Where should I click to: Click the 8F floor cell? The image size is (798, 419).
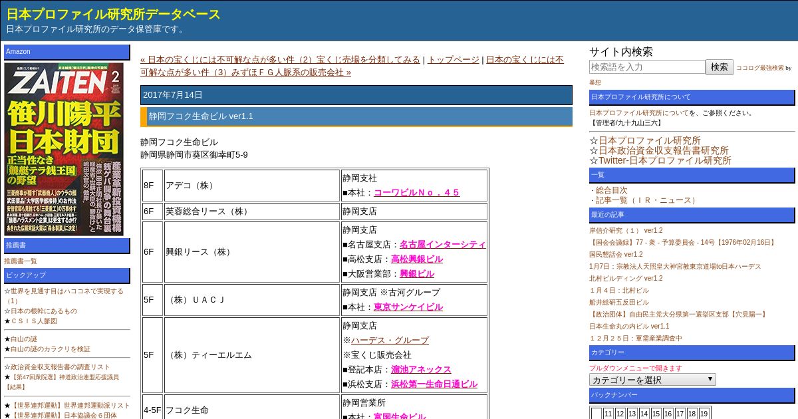pyautogui.click(x=153, y=186)
